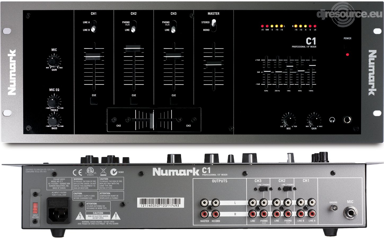Push the Power button on front panel
This screenshot has height=238, width=384.
tap(347, 47)
